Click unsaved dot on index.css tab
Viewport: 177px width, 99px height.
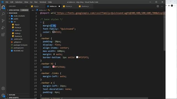[59, 6]
